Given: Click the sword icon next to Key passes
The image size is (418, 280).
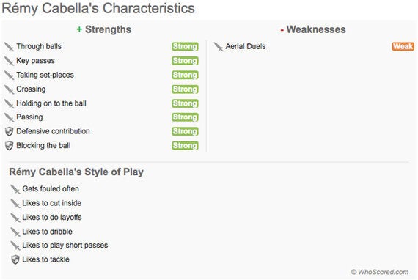Looking at the screenshot, I should pos(9,61).
